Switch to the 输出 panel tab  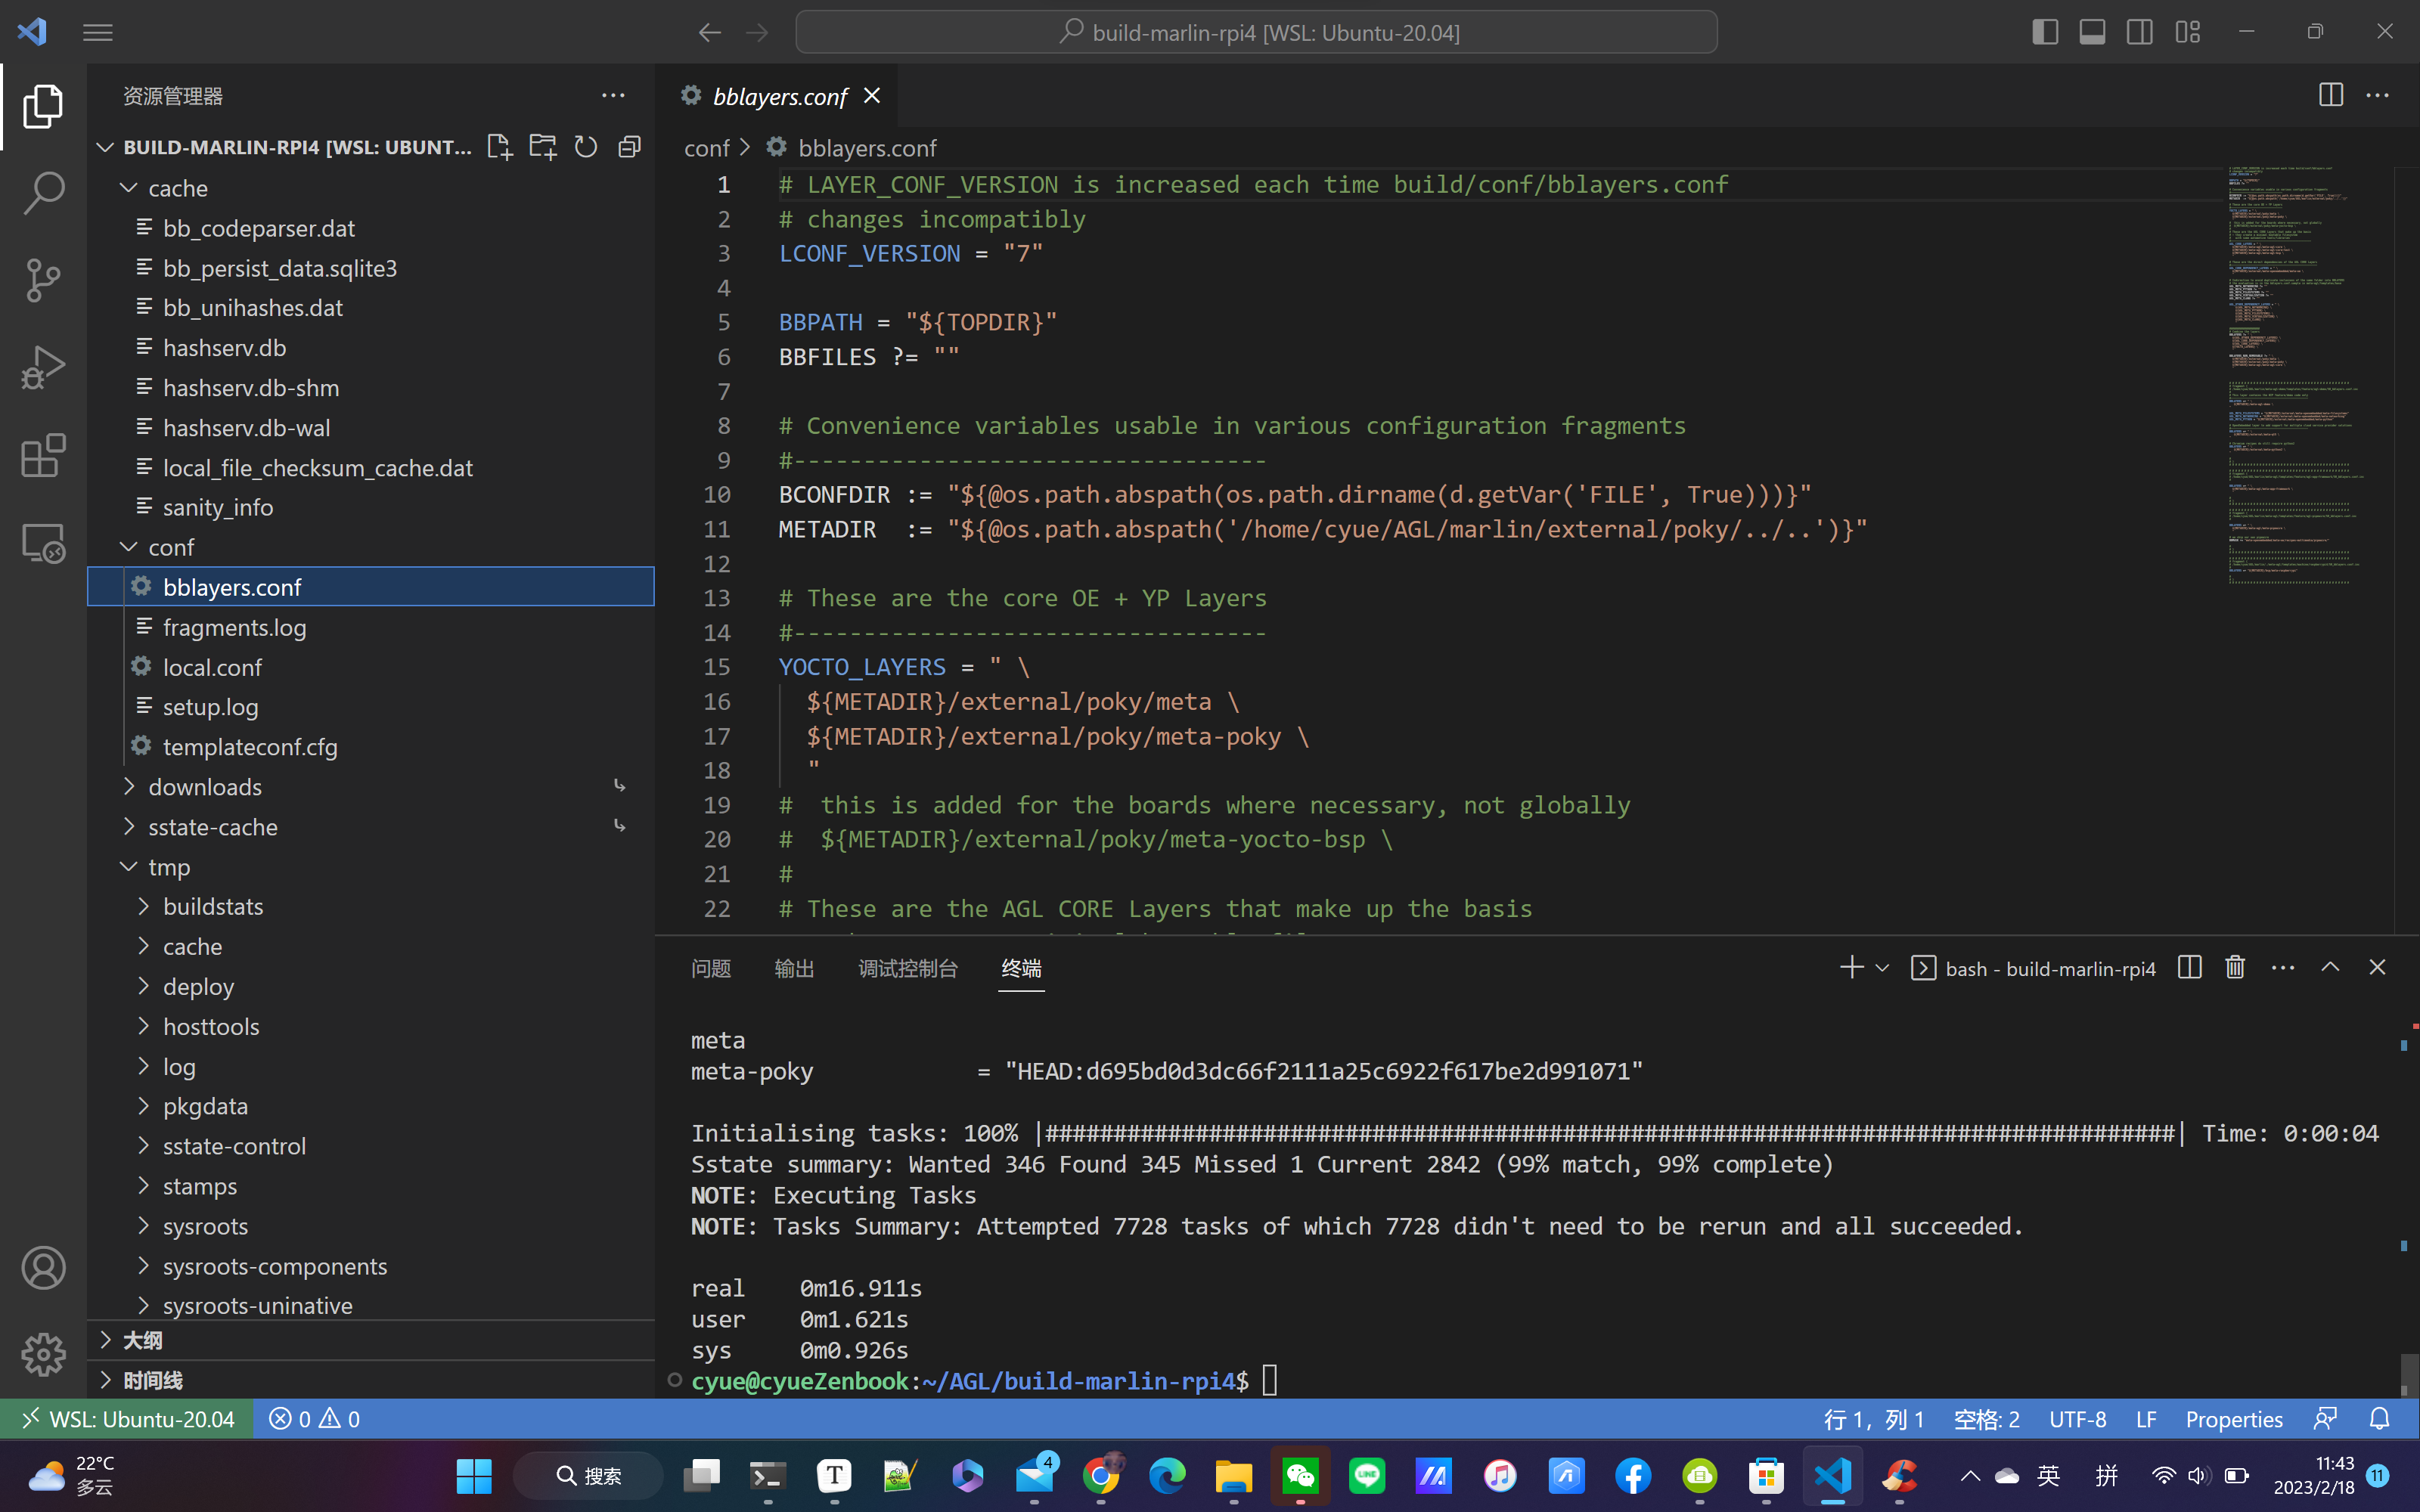(x=794, y=968)
